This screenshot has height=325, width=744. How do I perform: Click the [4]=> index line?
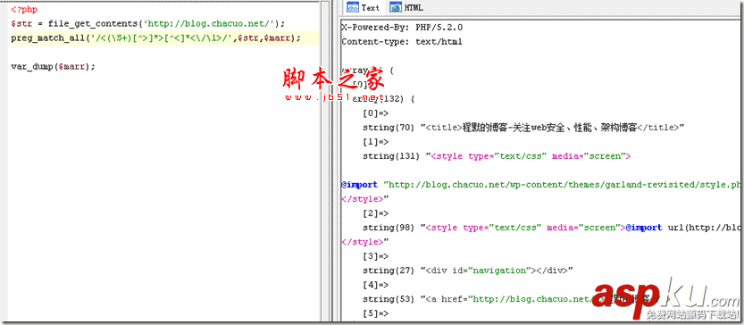tap(375, 285)
